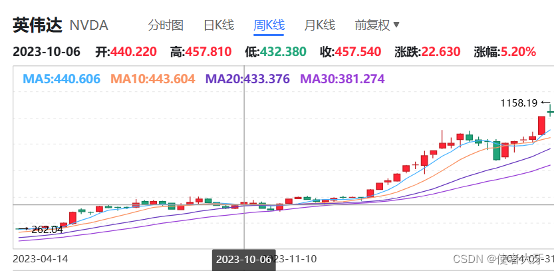Click the percent change 5.20%
Viewport: 554px width, 271px height.
[x=517, y=52]
